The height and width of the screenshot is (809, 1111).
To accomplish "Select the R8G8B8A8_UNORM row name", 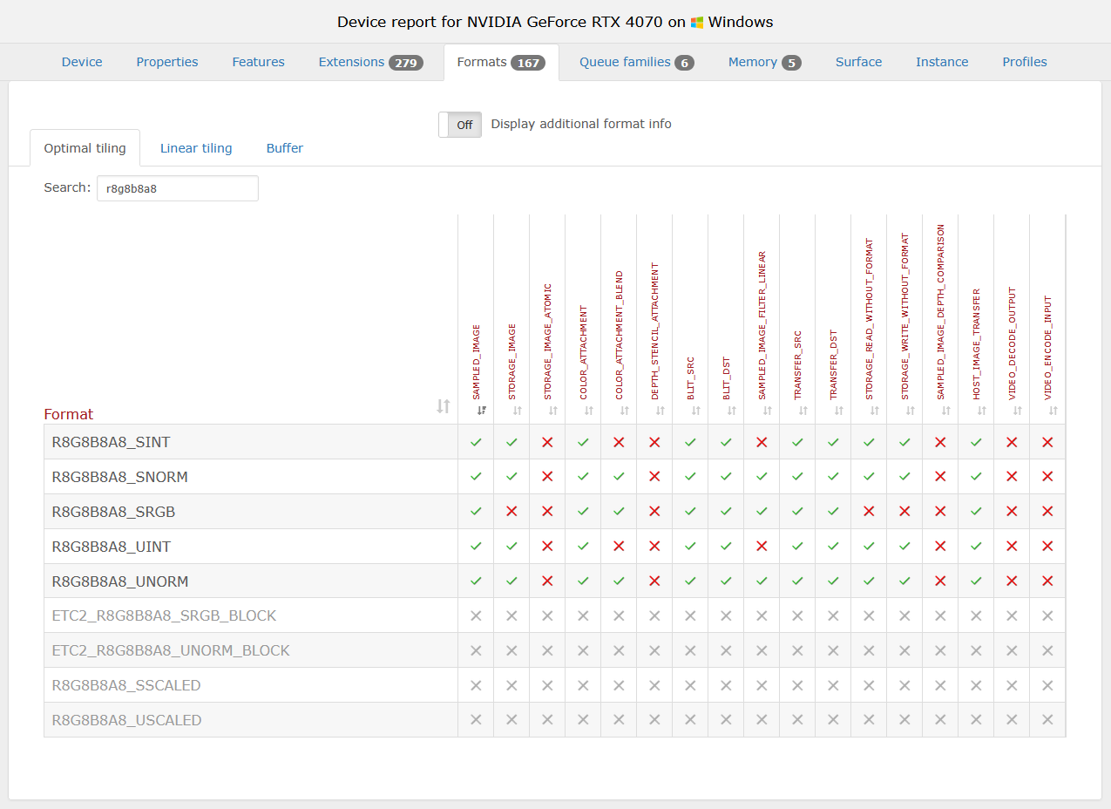I will [x=120, y=581].
